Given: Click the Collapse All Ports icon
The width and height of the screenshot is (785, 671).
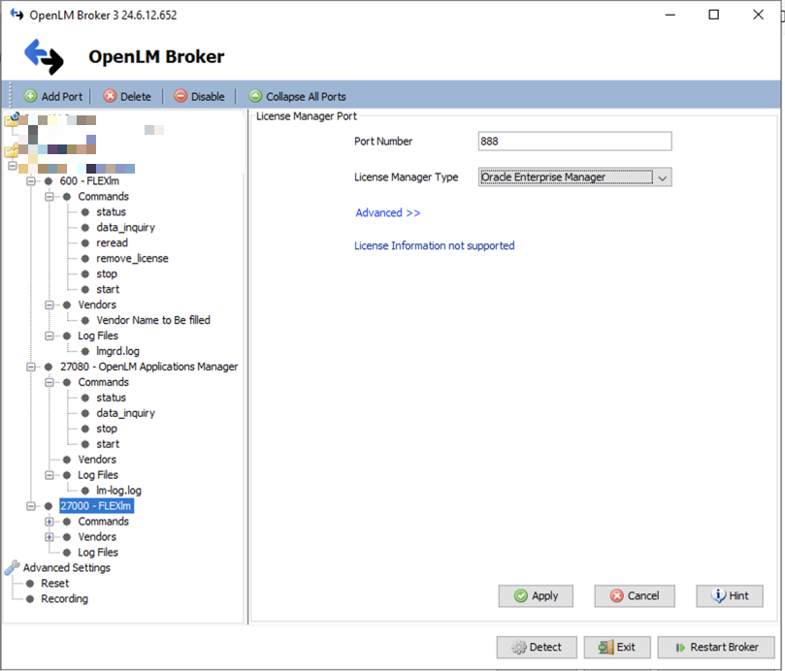Looking at the screenshot, I should pos(255,96).
